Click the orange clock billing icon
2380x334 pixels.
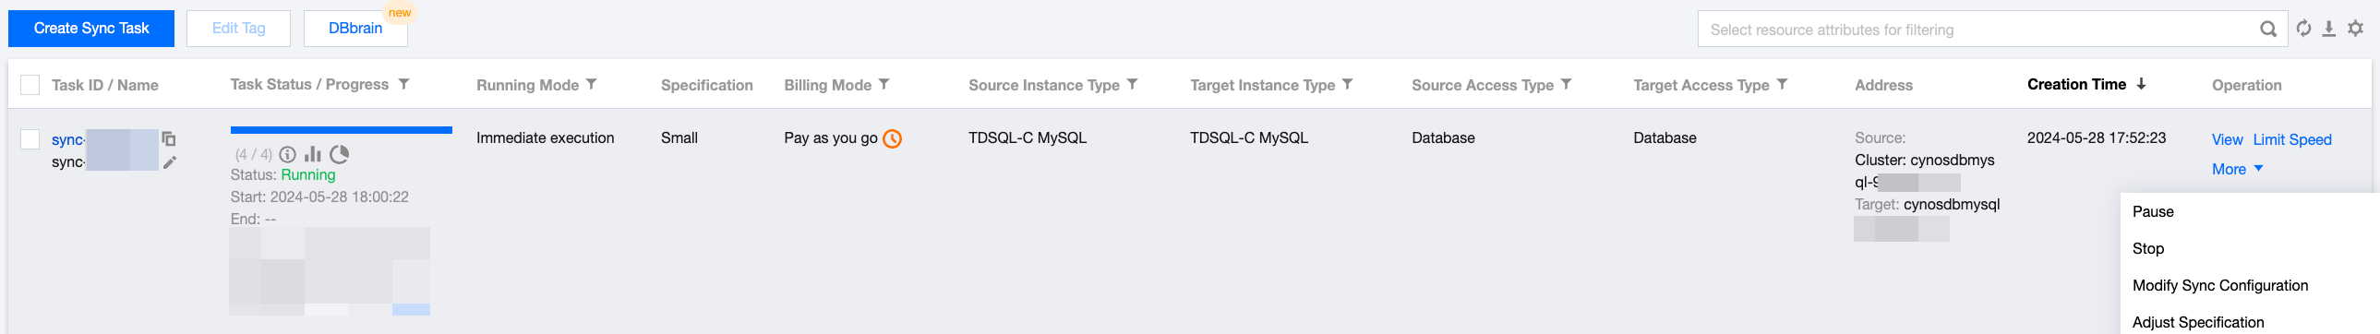[x=892, y=138]
